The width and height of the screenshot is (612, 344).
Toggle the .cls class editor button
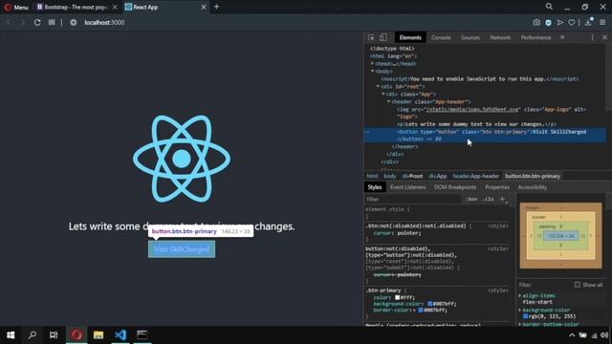(488, 200)
